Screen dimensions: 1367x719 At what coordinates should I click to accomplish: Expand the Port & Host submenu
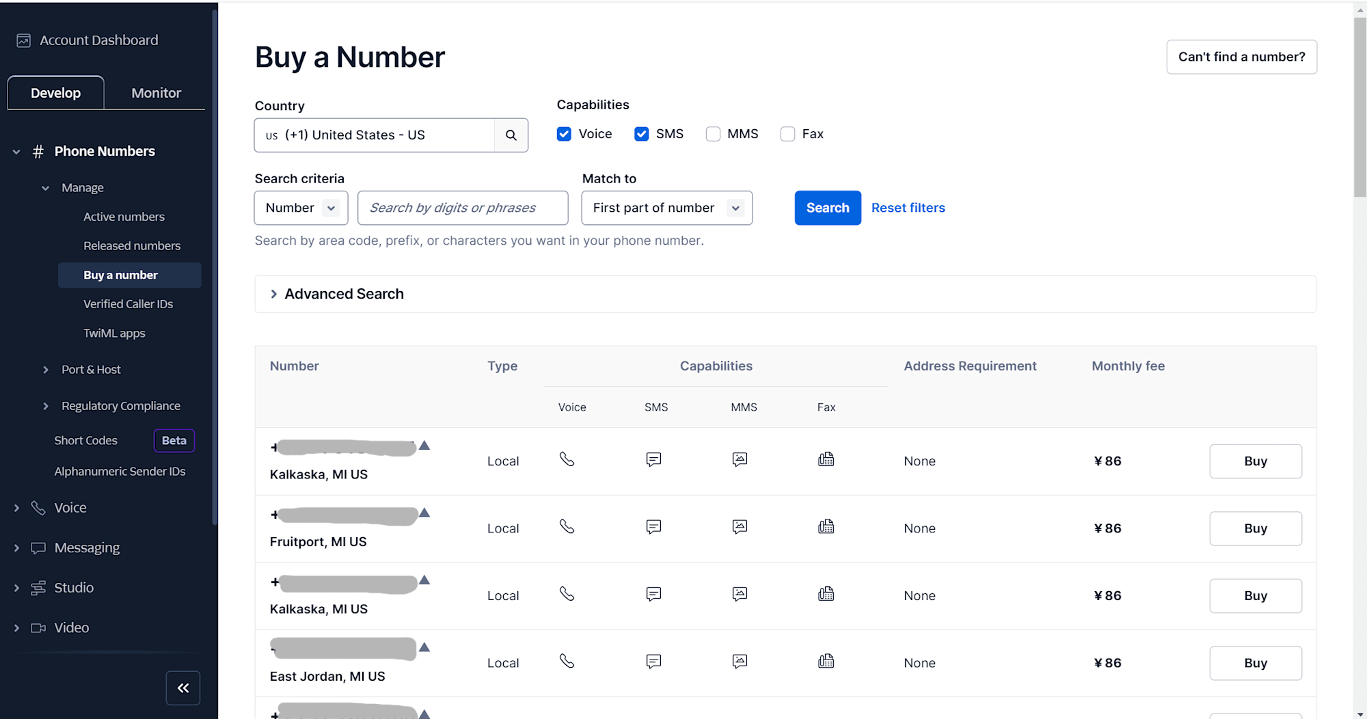(45, 370)
